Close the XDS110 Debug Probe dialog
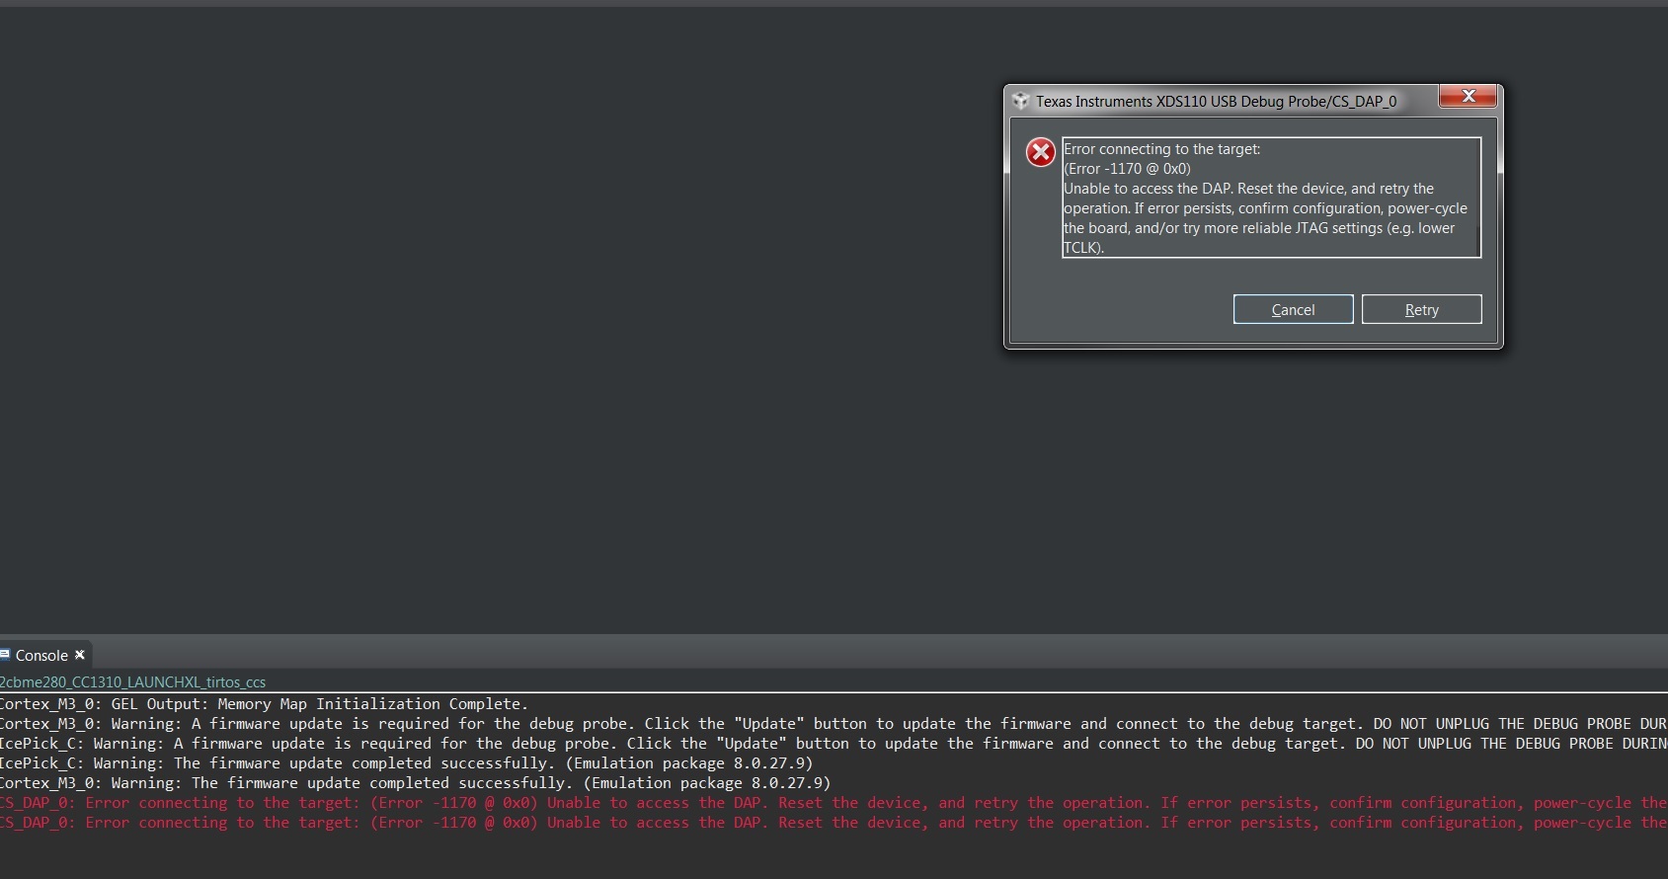The height and width of the screenshot is (879, 1668). [1468, 96]
